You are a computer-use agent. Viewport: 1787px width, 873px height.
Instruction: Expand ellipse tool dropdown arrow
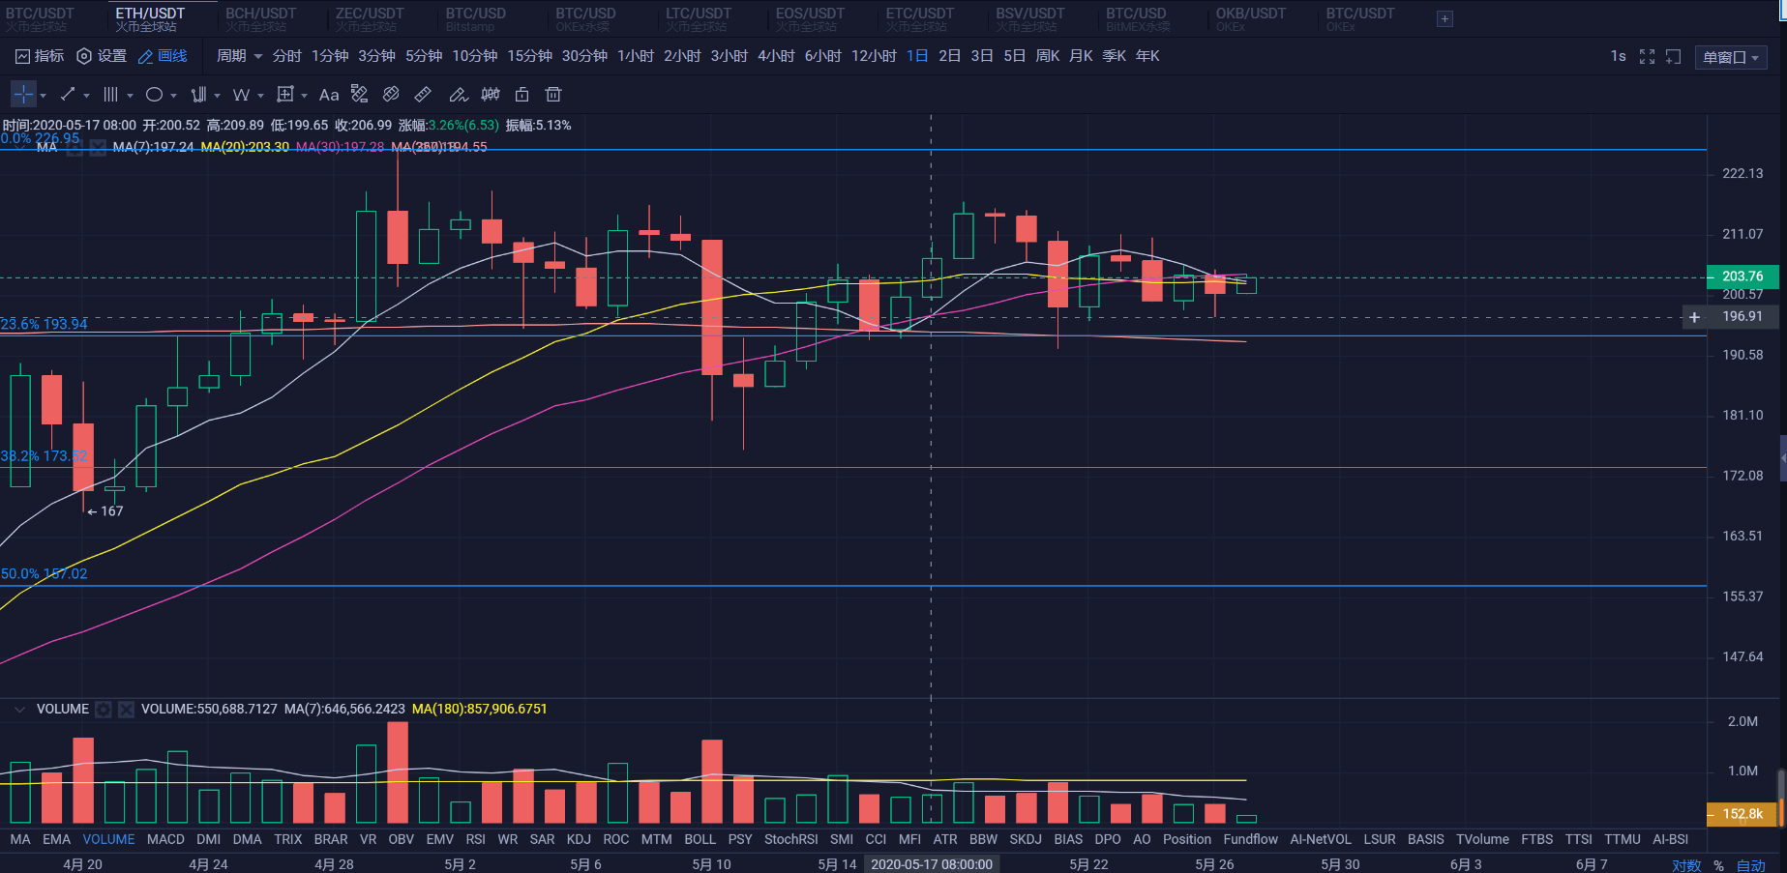(173, 95)
